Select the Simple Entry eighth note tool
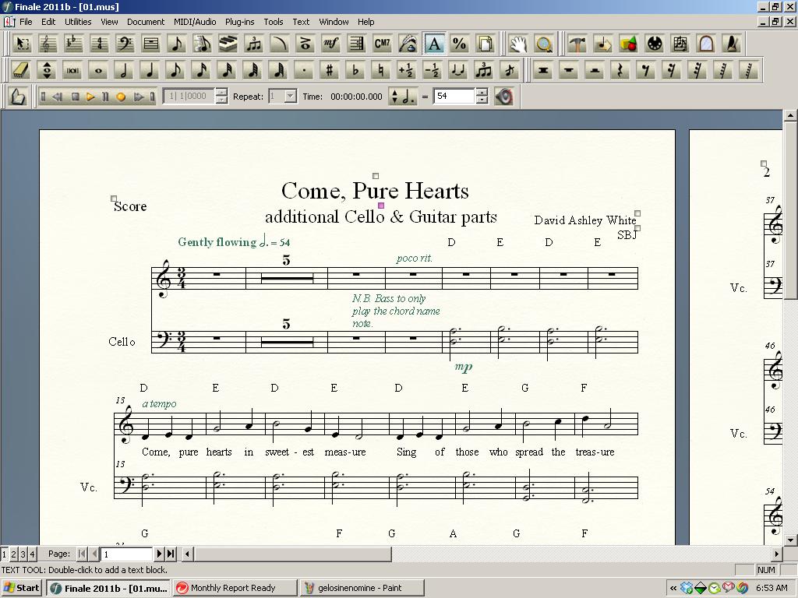 (177, 44)
